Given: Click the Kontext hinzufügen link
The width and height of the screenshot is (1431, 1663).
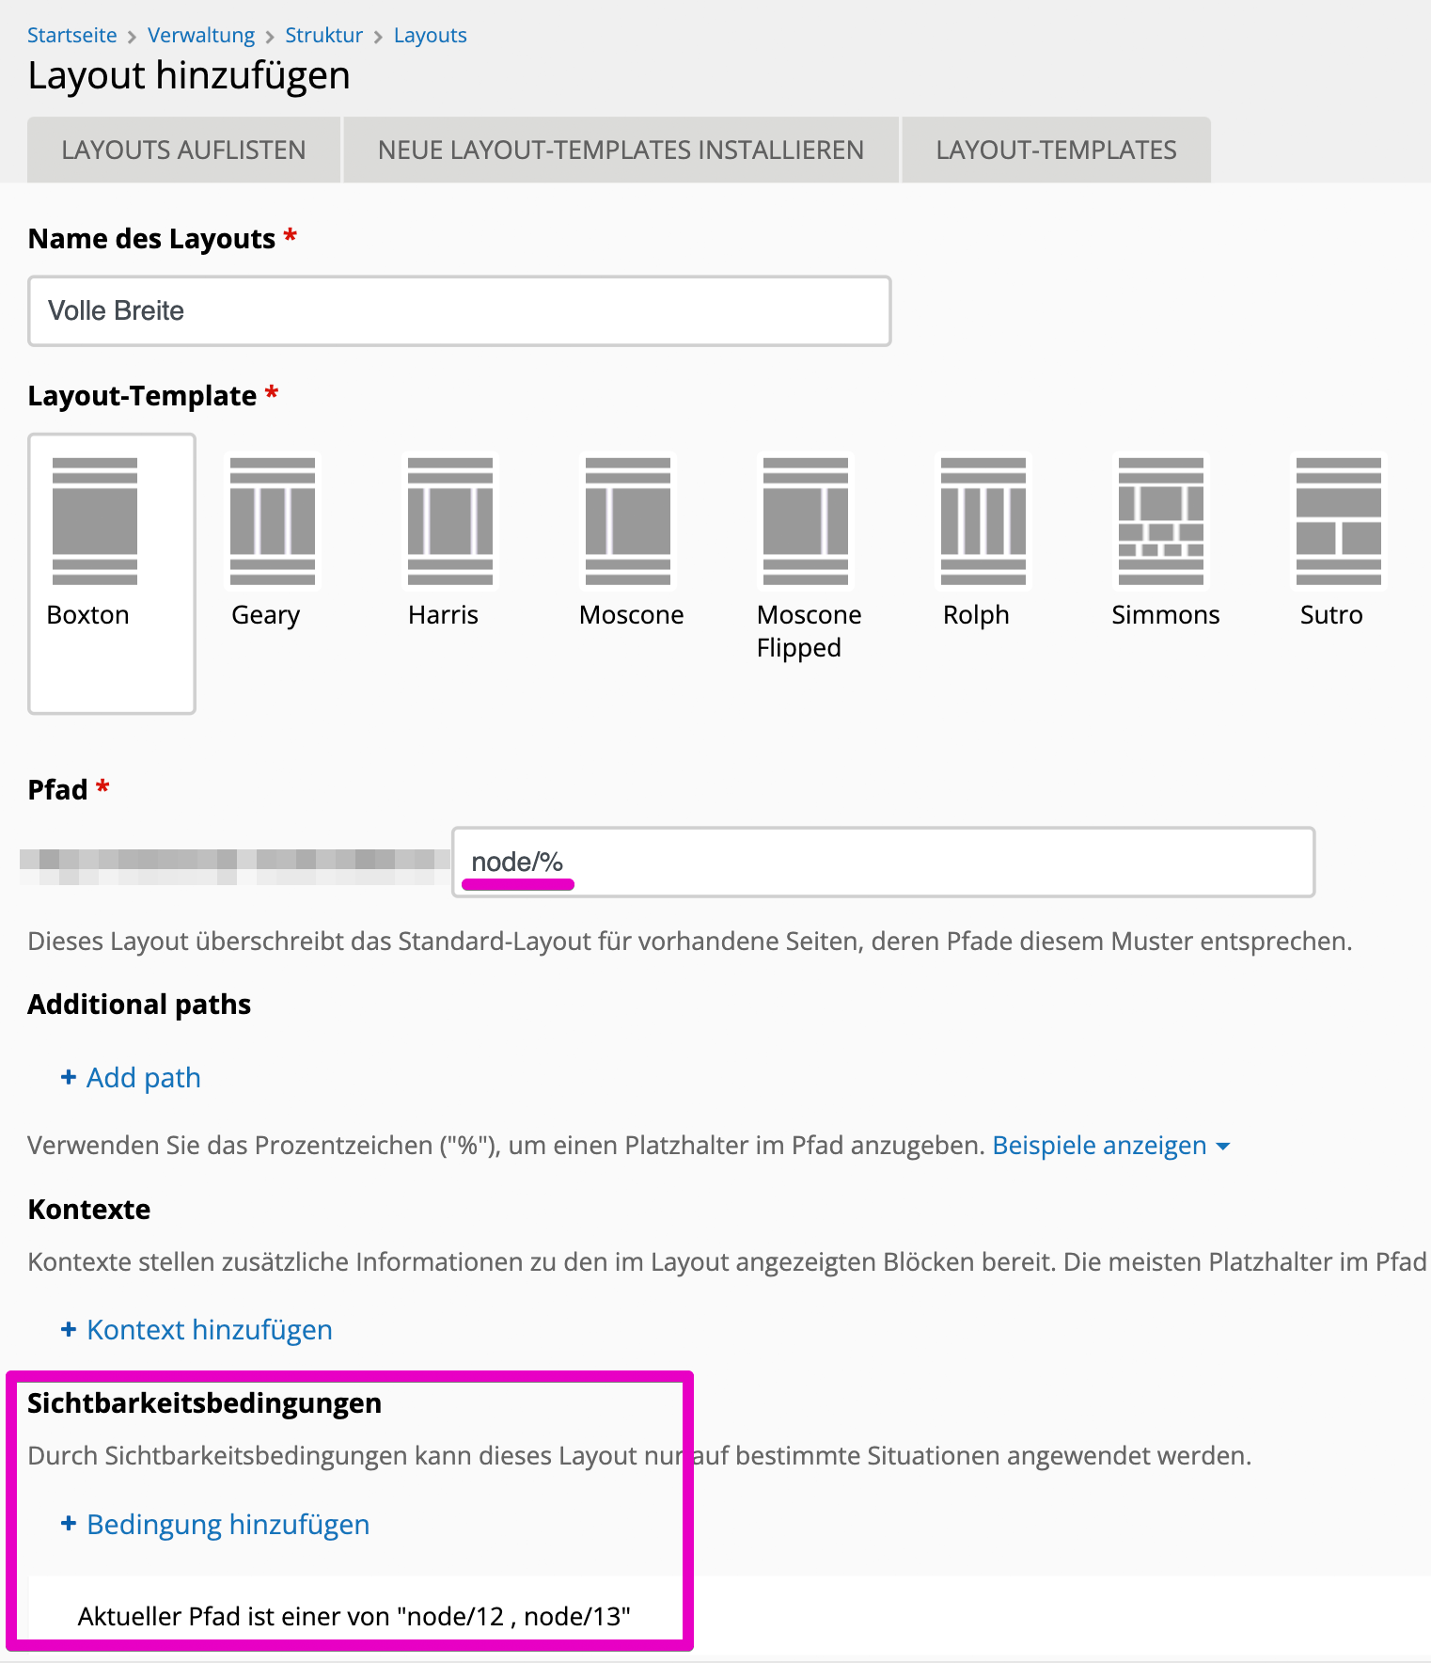Looking at the screenshot, I should tap(210, 1329).
